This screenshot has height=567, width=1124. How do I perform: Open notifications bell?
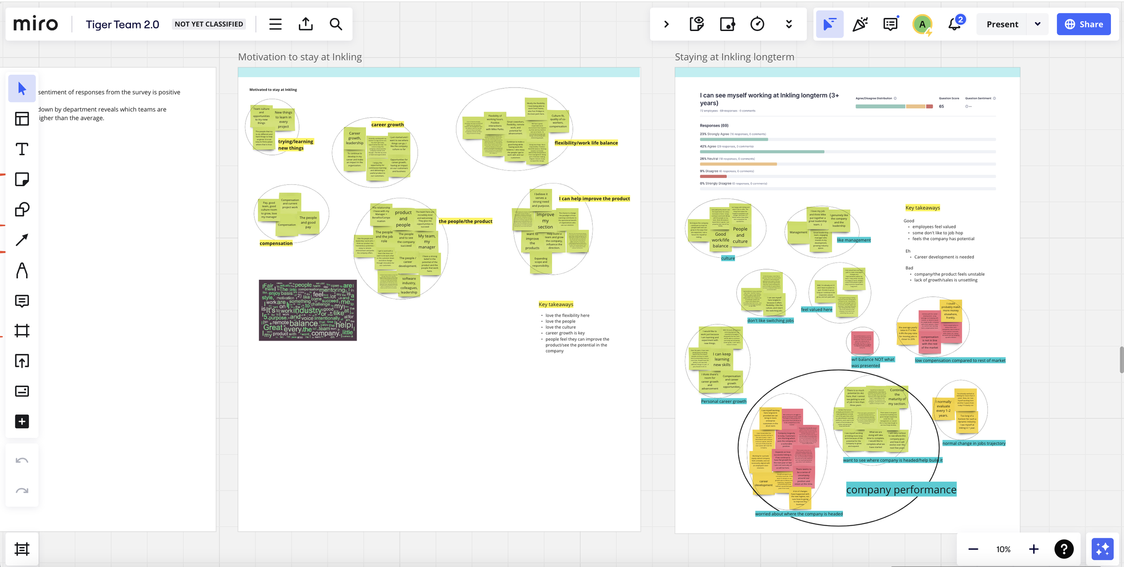[954, 24]
